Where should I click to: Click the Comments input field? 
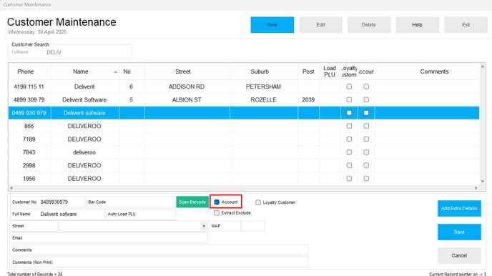tap(159, 250)
